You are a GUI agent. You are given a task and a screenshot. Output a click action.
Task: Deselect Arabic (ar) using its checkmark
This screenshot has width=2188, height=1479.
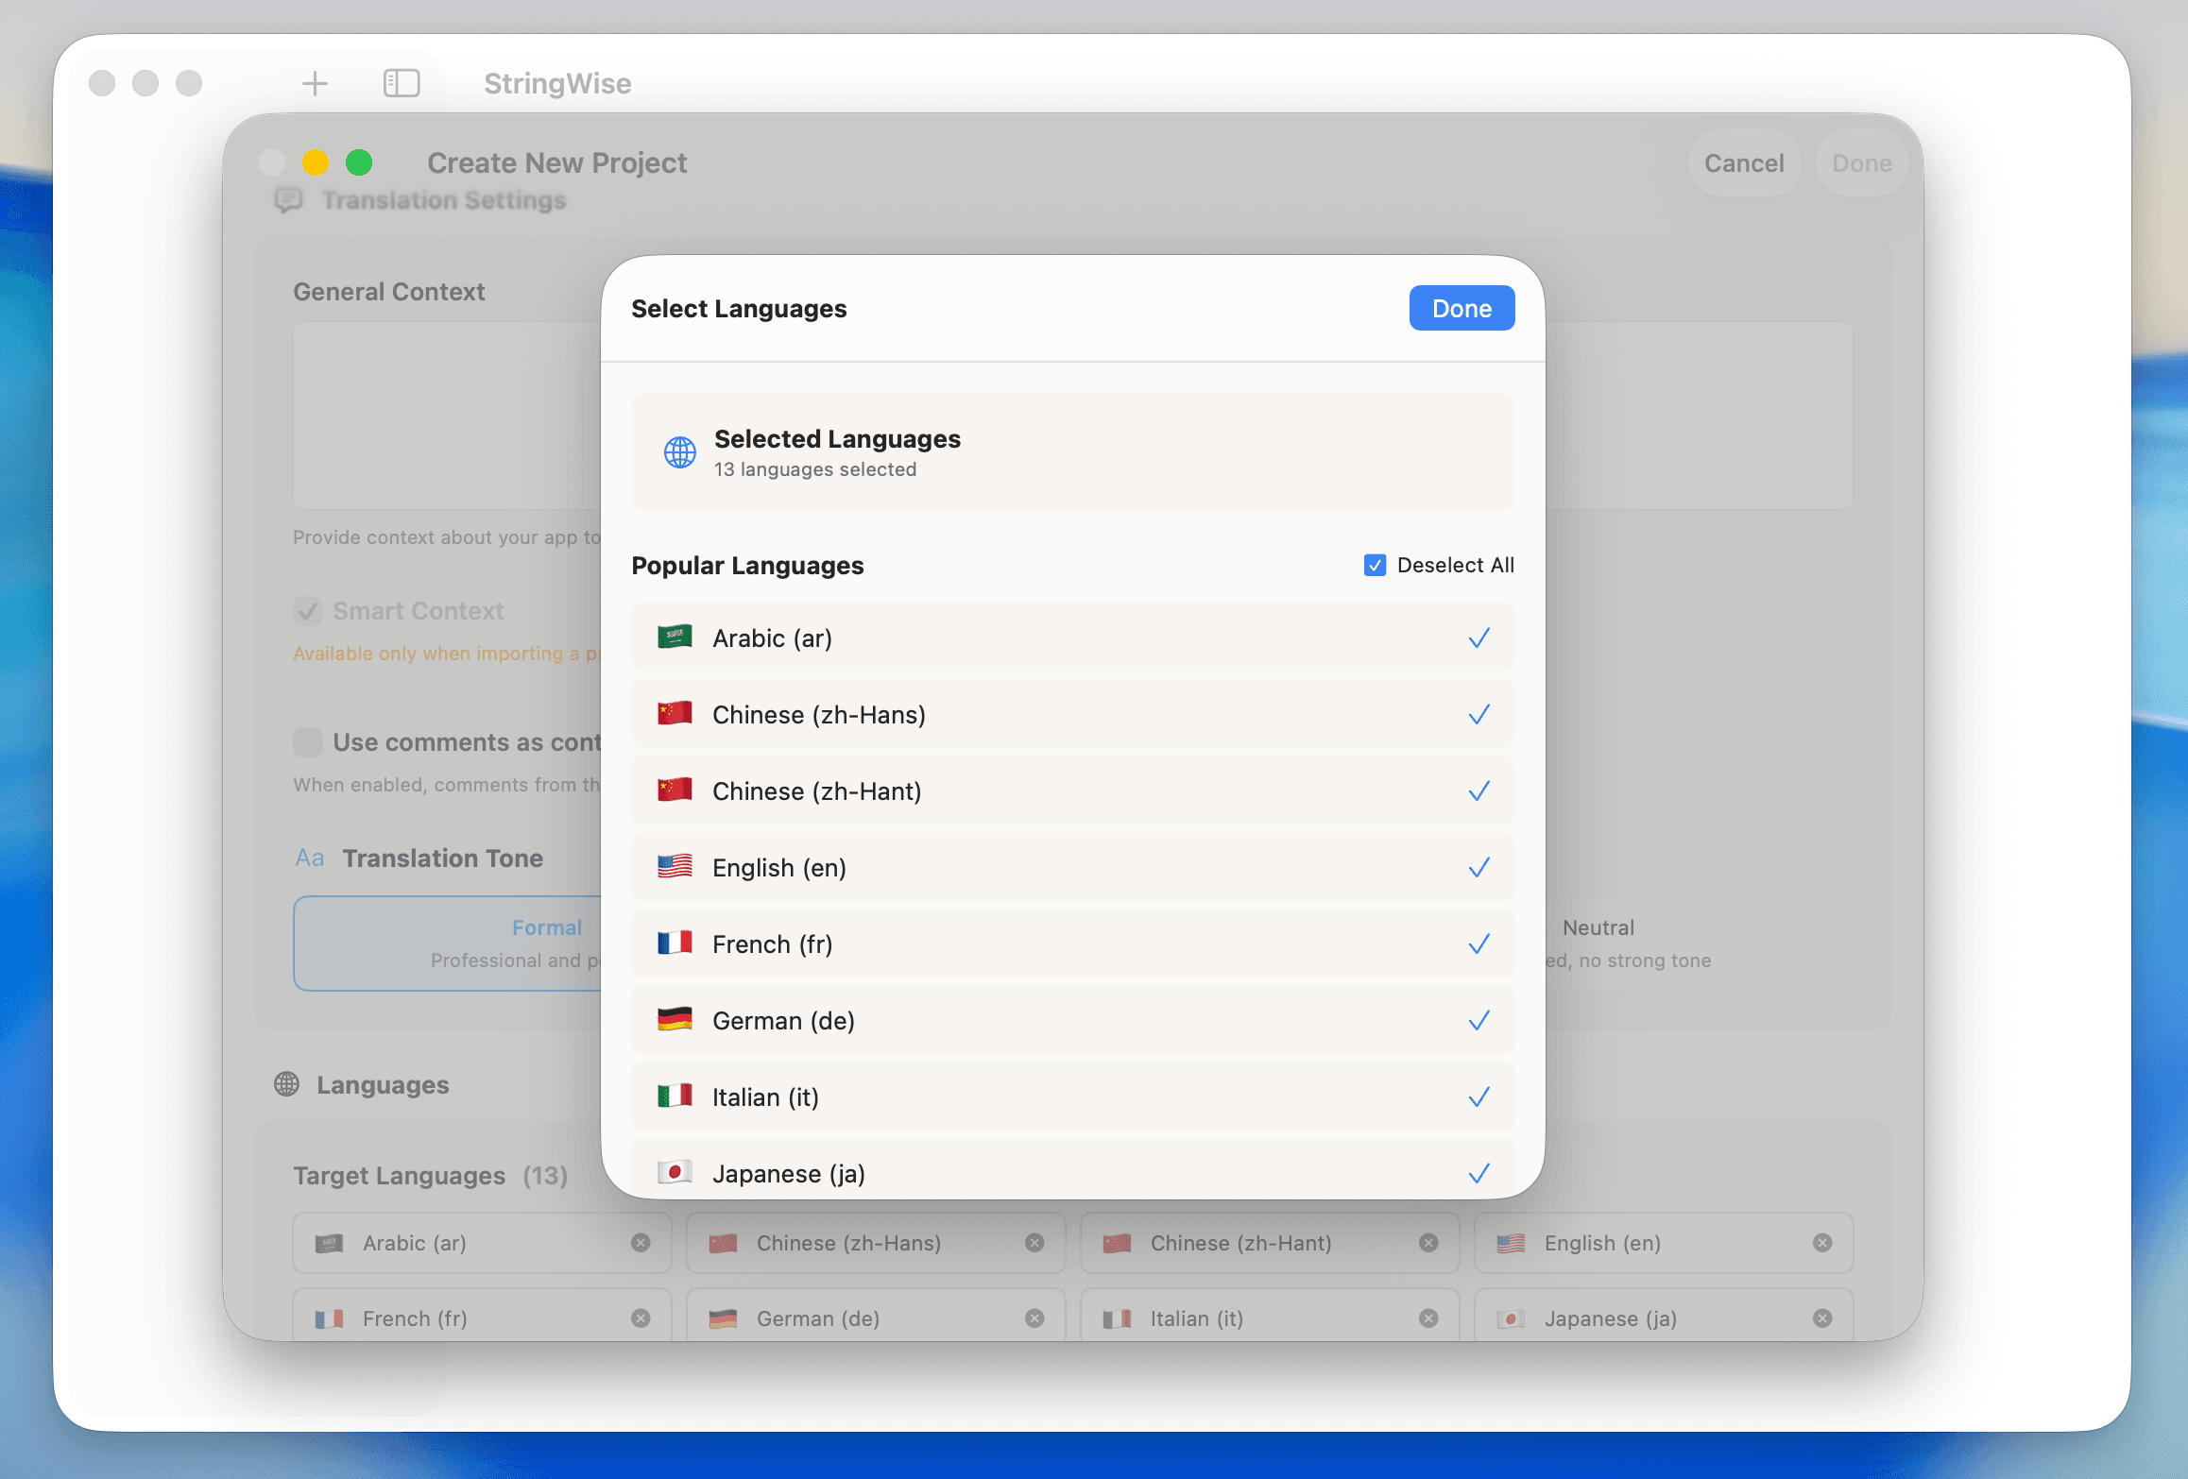point(1479,637)
